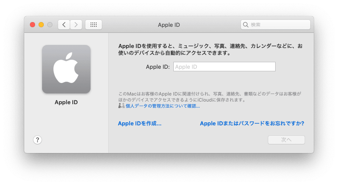
Task: Click the large Apple logo icon
Action: pos(66,69)
